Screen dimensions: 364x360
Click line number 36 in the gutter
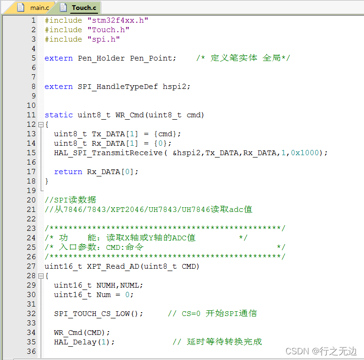(x=31, y=351)
